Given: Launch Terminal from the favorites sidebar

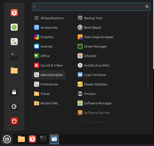Looking at the screenshot, I should (x=14, y=56).
